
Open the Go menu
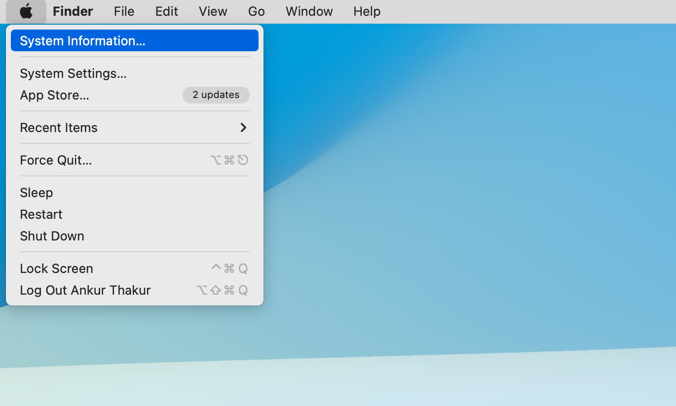click(256, 11)
